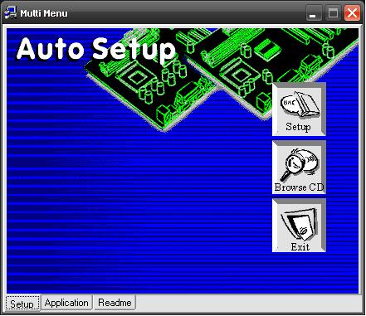Open the Readme tab
This screenshot has width=366, height=316.
coord(115,303)
